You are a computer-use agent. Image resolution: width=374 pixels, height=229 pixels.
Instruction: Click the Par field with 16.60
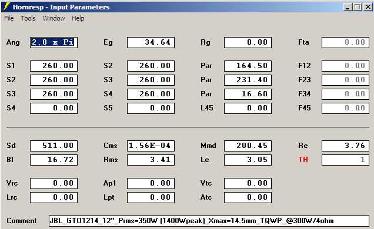click(x=248, y=94)
